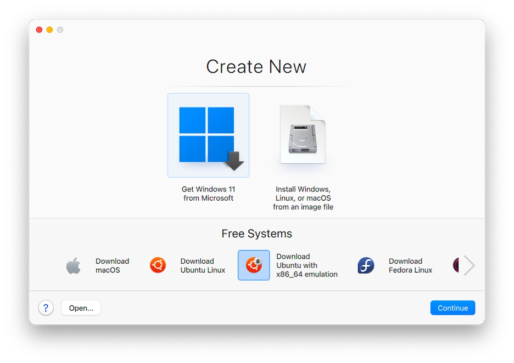The image size is (514, 363).
Task: Choose the 'Get Windows 11 from Microsoft' label
Action: (208, 194)
